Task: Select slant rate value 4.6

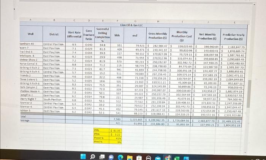Action: click(74, 76)
